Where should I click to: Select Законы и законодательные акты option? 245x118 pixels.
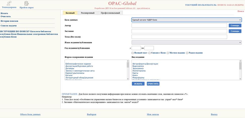tap(80, 71)
